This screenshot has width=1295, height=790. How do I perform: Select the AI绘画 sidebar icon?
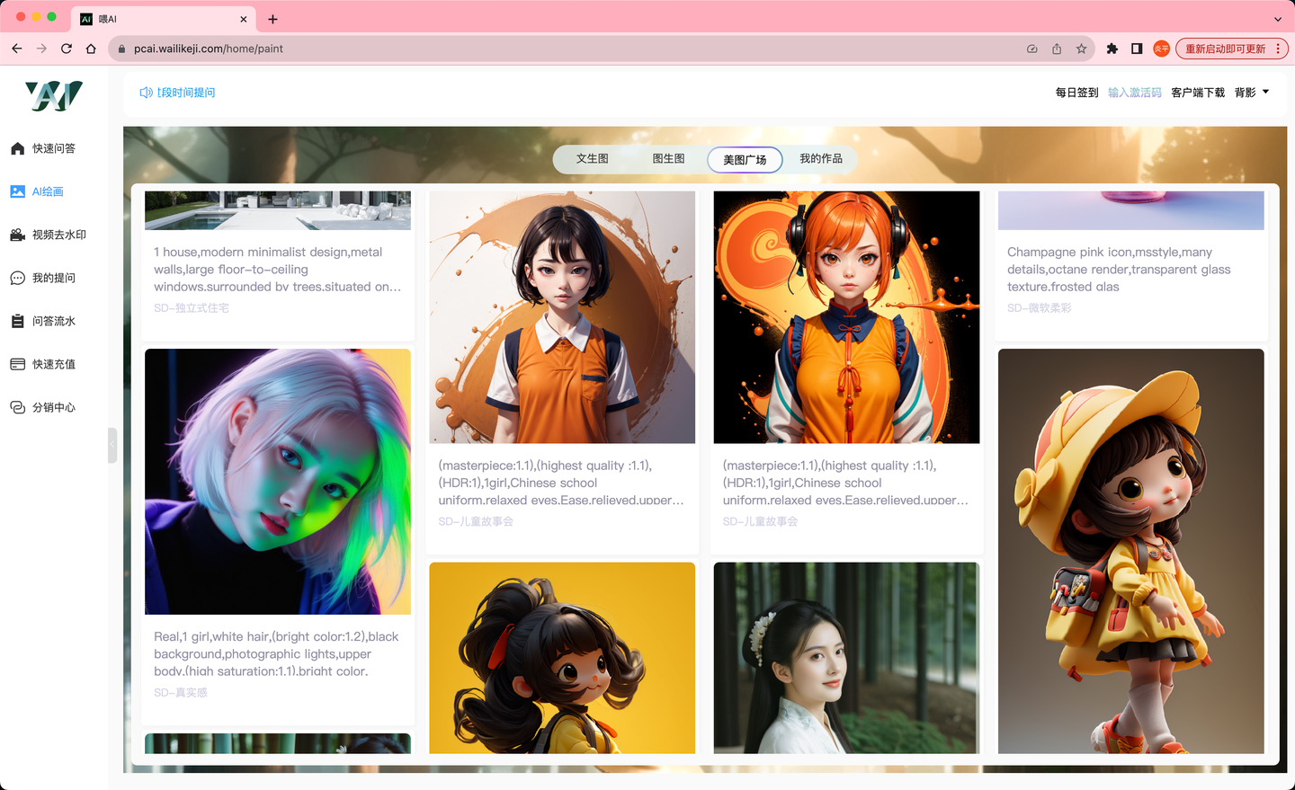pos(18,191)
